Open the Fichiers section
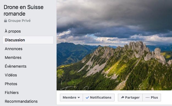The width and height of the screenshot is (172, 106). [x=12, y=93]
